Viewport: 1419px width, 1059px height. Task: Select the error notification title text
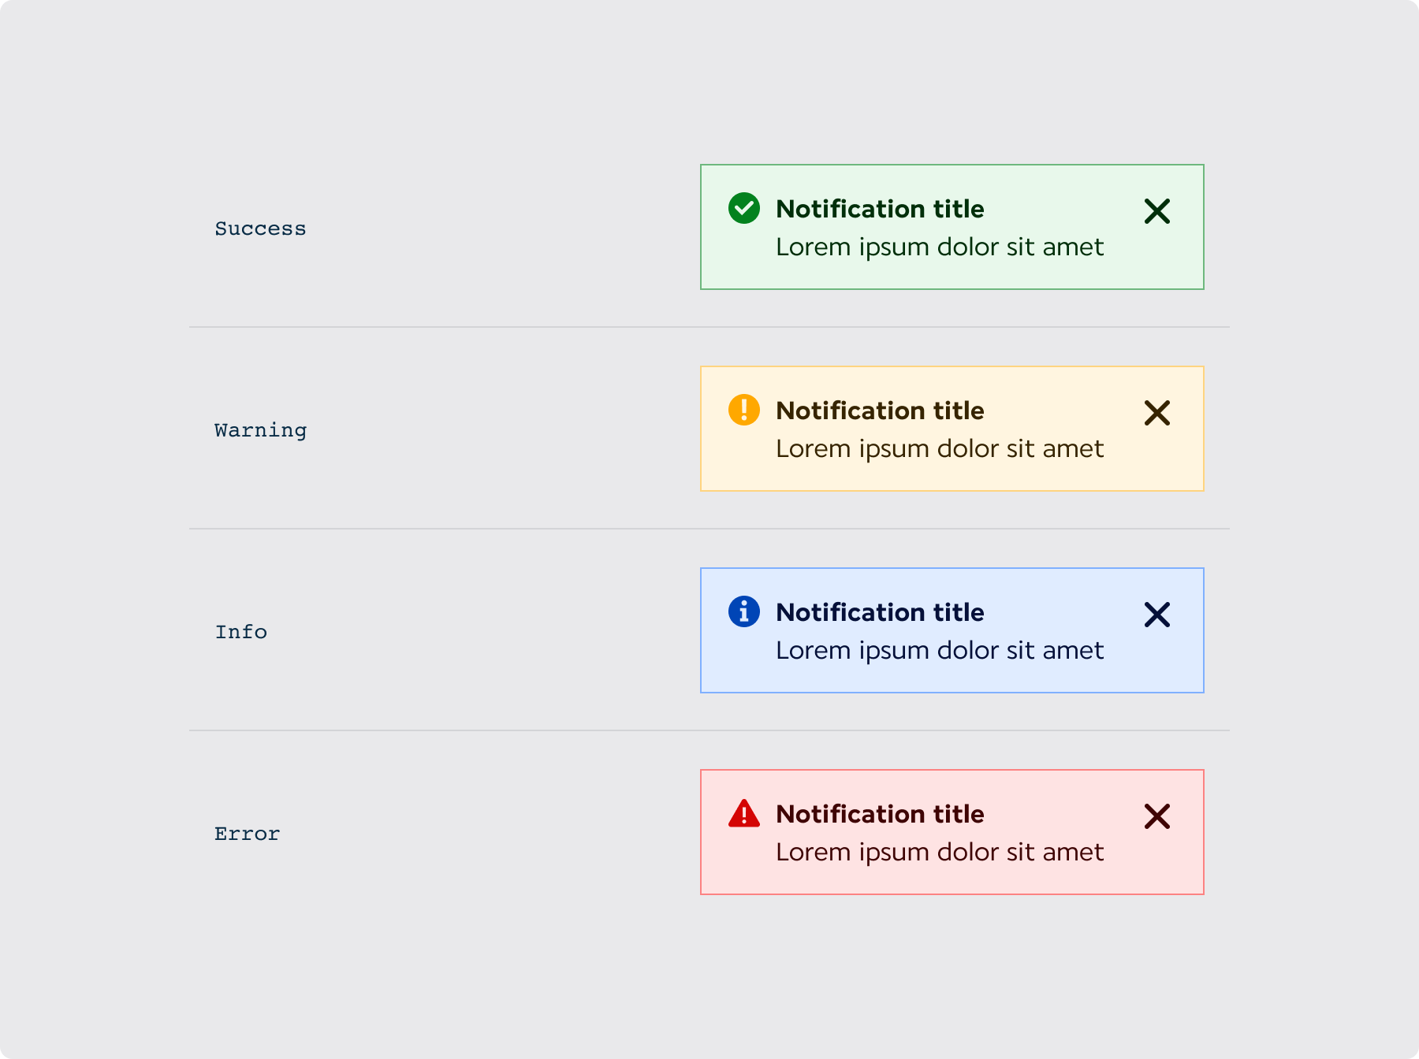pos(880,814)
